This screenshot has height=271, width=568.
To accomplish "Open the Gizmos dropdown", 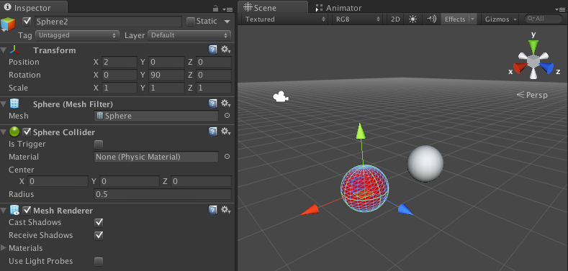I will tap(500, 19).
